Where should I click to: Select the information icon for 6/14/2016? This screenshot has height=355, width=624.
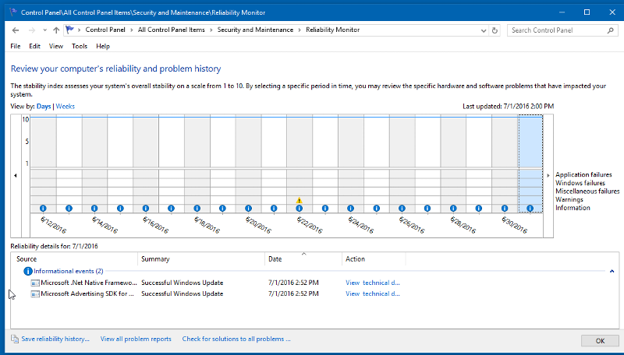94,208
